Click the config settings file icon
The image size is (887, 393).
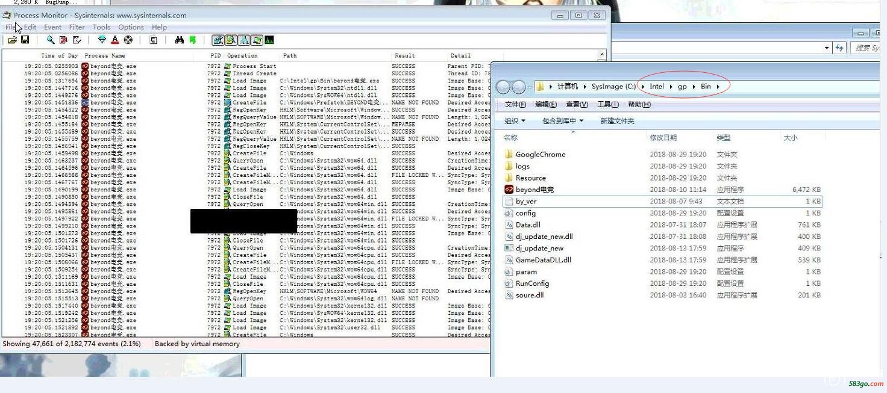pyautogui.click(x=509, y=213)
